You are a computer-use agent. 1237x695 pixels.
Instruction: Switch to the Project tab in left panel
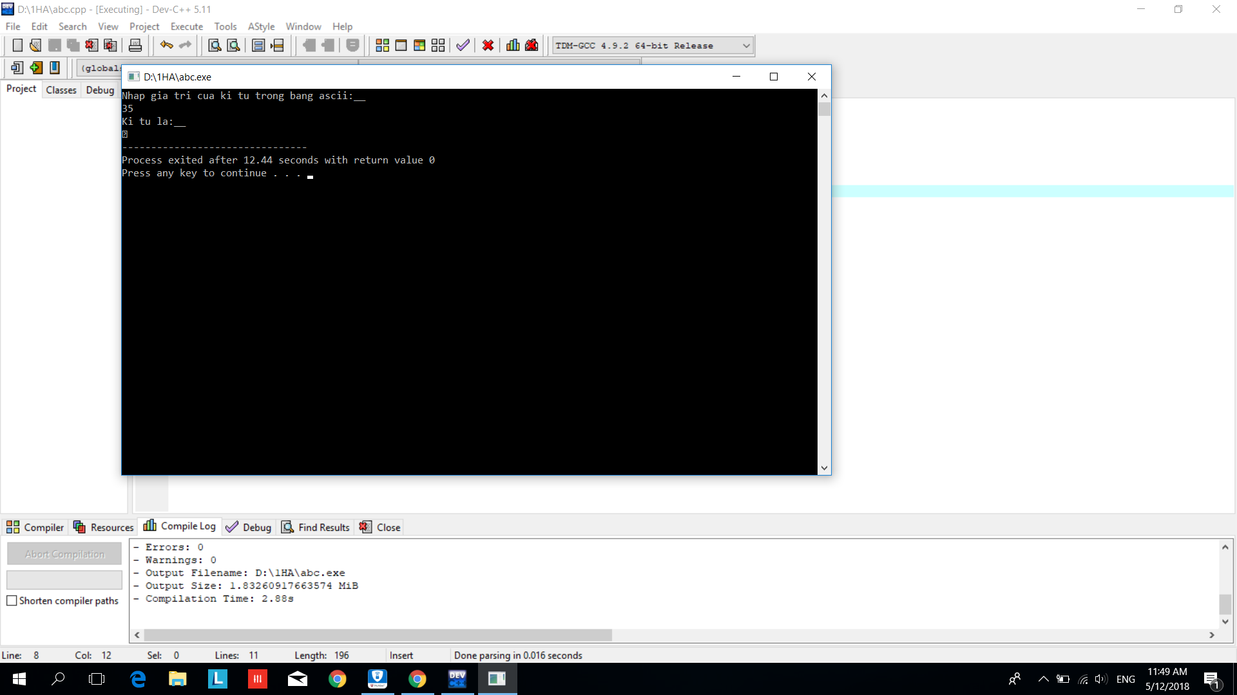pyautogui.click(x=21, y=89)
